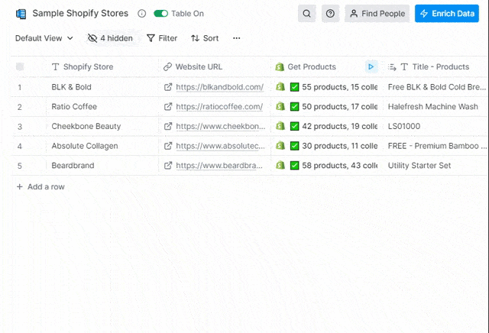
Task: Show the 4 hidden columns
Action: click(x=110, y=38)
